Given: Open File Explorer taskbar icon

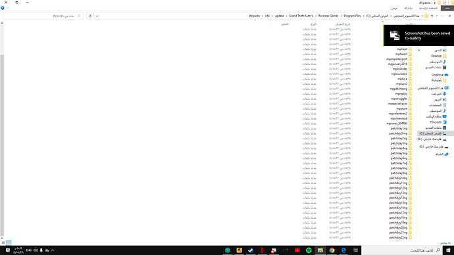Looking at the screenshot, I should click(x=320, y=250).
